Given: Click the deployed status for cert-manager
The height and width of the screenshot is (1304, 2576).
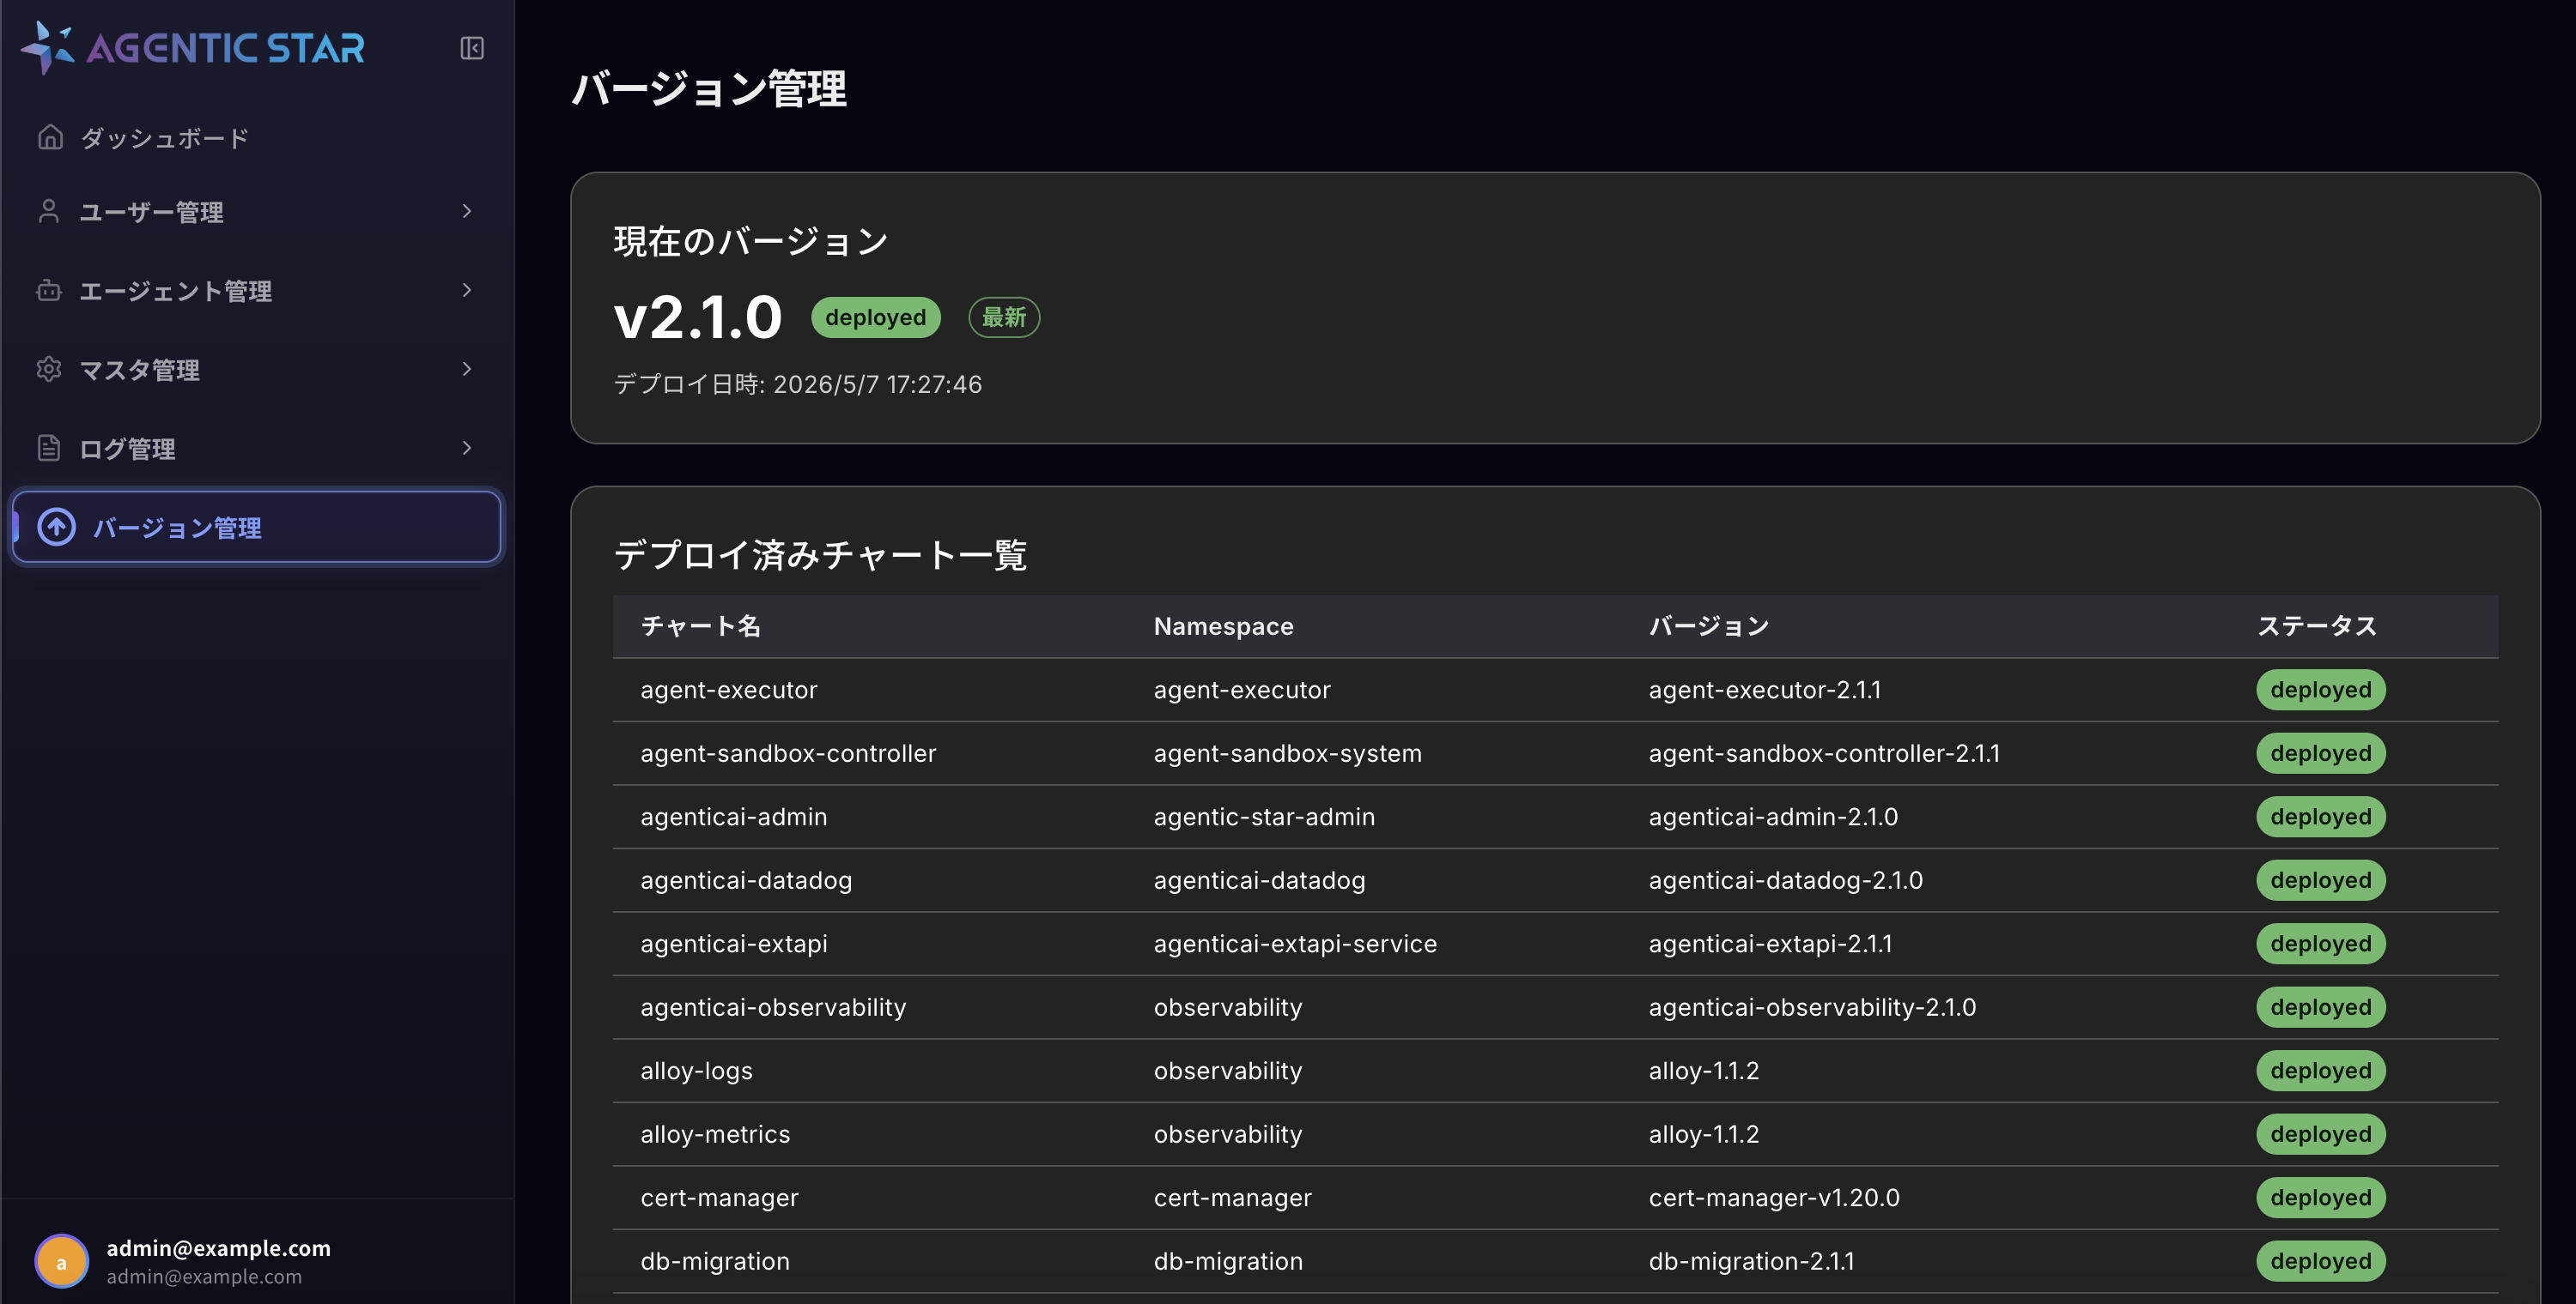Looking at the screenshot, I should (x=2320, y=1197).
